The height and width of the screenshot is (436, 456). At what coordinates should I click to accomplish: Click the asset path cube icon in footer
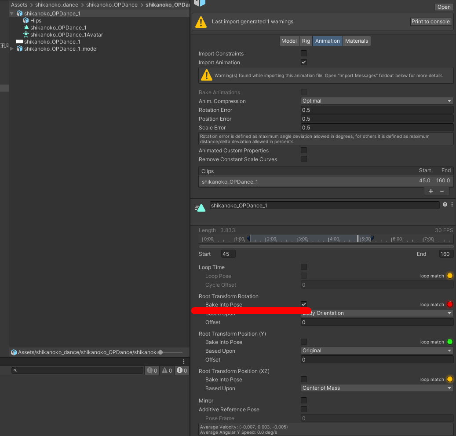click(x=14, y=352)
